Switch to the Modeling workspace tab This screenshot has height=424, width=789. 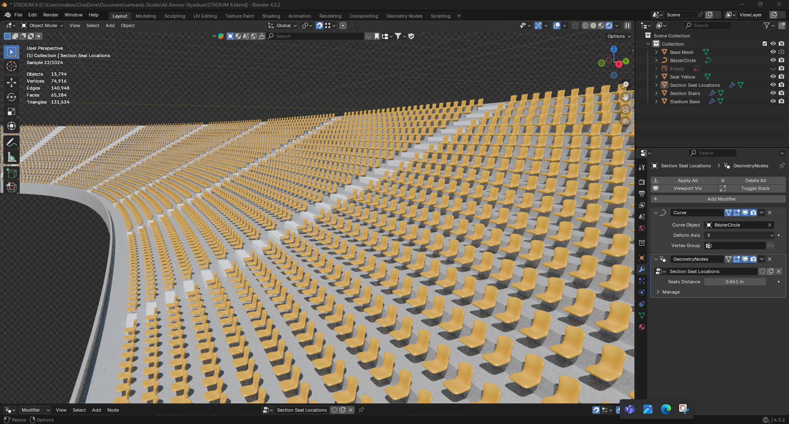click(146, 16)
